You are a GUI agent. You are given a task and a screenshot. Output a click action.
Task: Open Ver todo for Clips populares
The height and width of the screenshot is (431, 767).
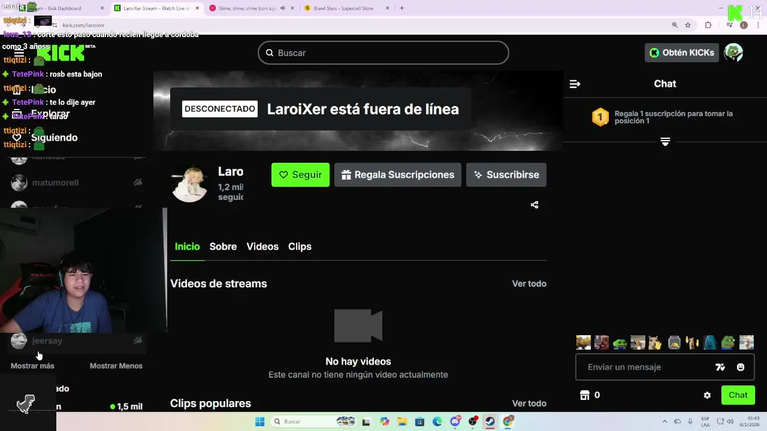pyautogui.click(x=529, y=403)
